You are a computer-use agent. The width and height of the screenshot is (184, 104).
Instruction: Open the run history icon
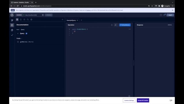pyautogui.click(x=24, y=20)
